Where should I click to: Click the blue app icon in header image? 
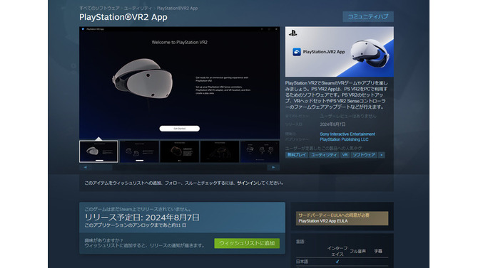(x=297, y=52)
